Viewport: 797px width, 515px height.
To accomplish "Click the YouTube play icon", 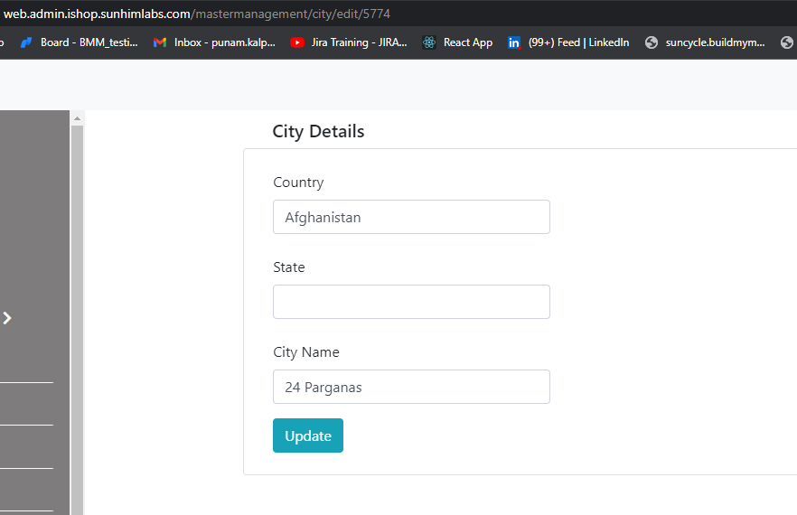I will tap(297, 42).
